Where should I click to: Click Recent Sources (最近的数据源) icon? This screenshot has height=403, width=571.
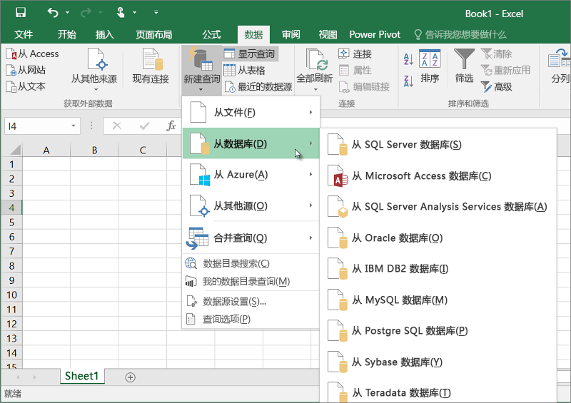click(x=229, y=86)
